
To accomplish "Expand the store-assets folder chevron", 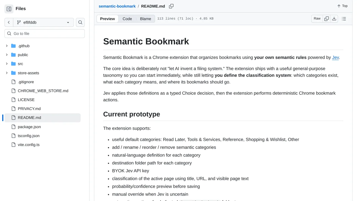I will (x=7, y=73).
